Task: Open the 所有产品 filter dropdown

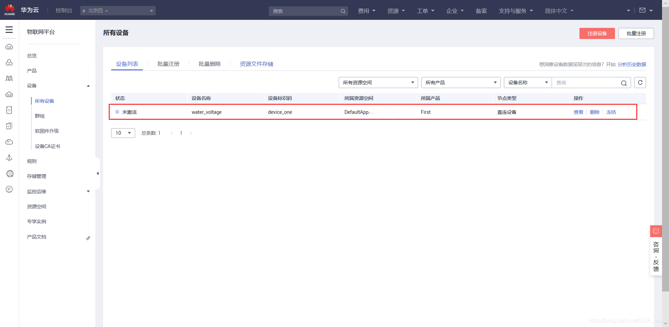Action: 461,83
